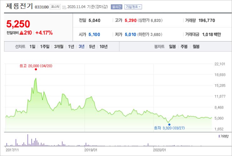The image size is (232, 156).
Task: Select the 10년 line chart period
Action: (104, 46)
